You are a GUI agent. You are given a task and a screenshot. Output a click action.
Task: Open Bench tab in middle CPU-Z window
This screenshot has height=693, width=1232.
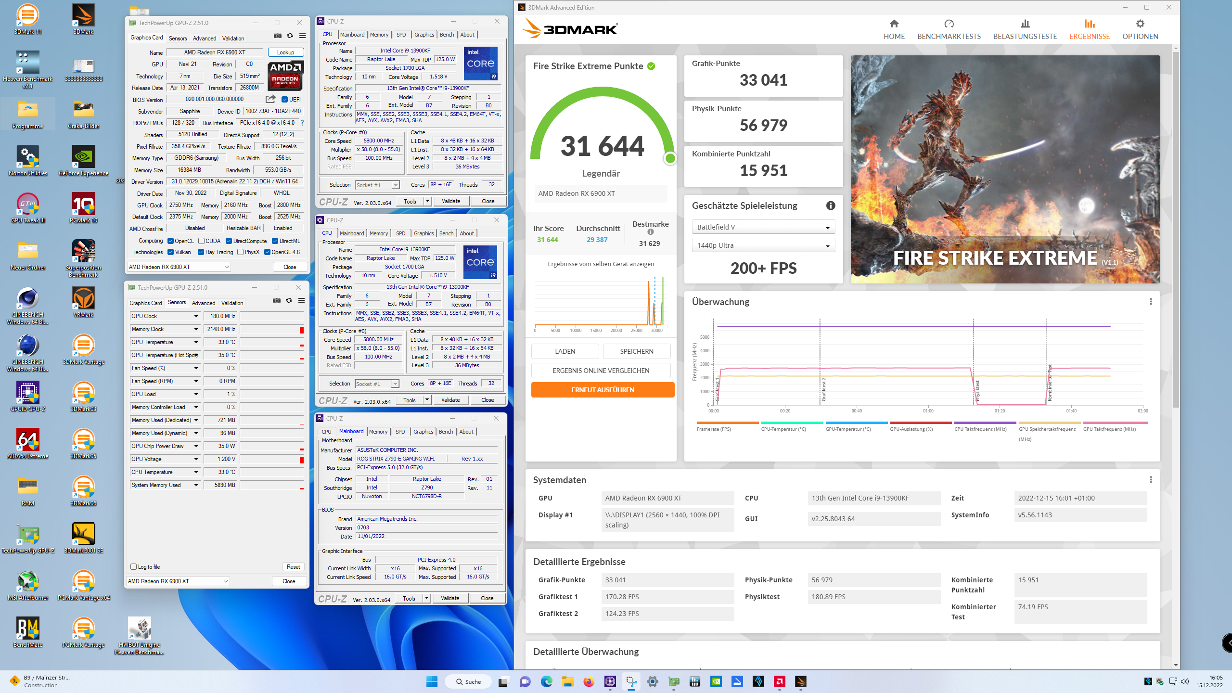(x=446, y=233)
